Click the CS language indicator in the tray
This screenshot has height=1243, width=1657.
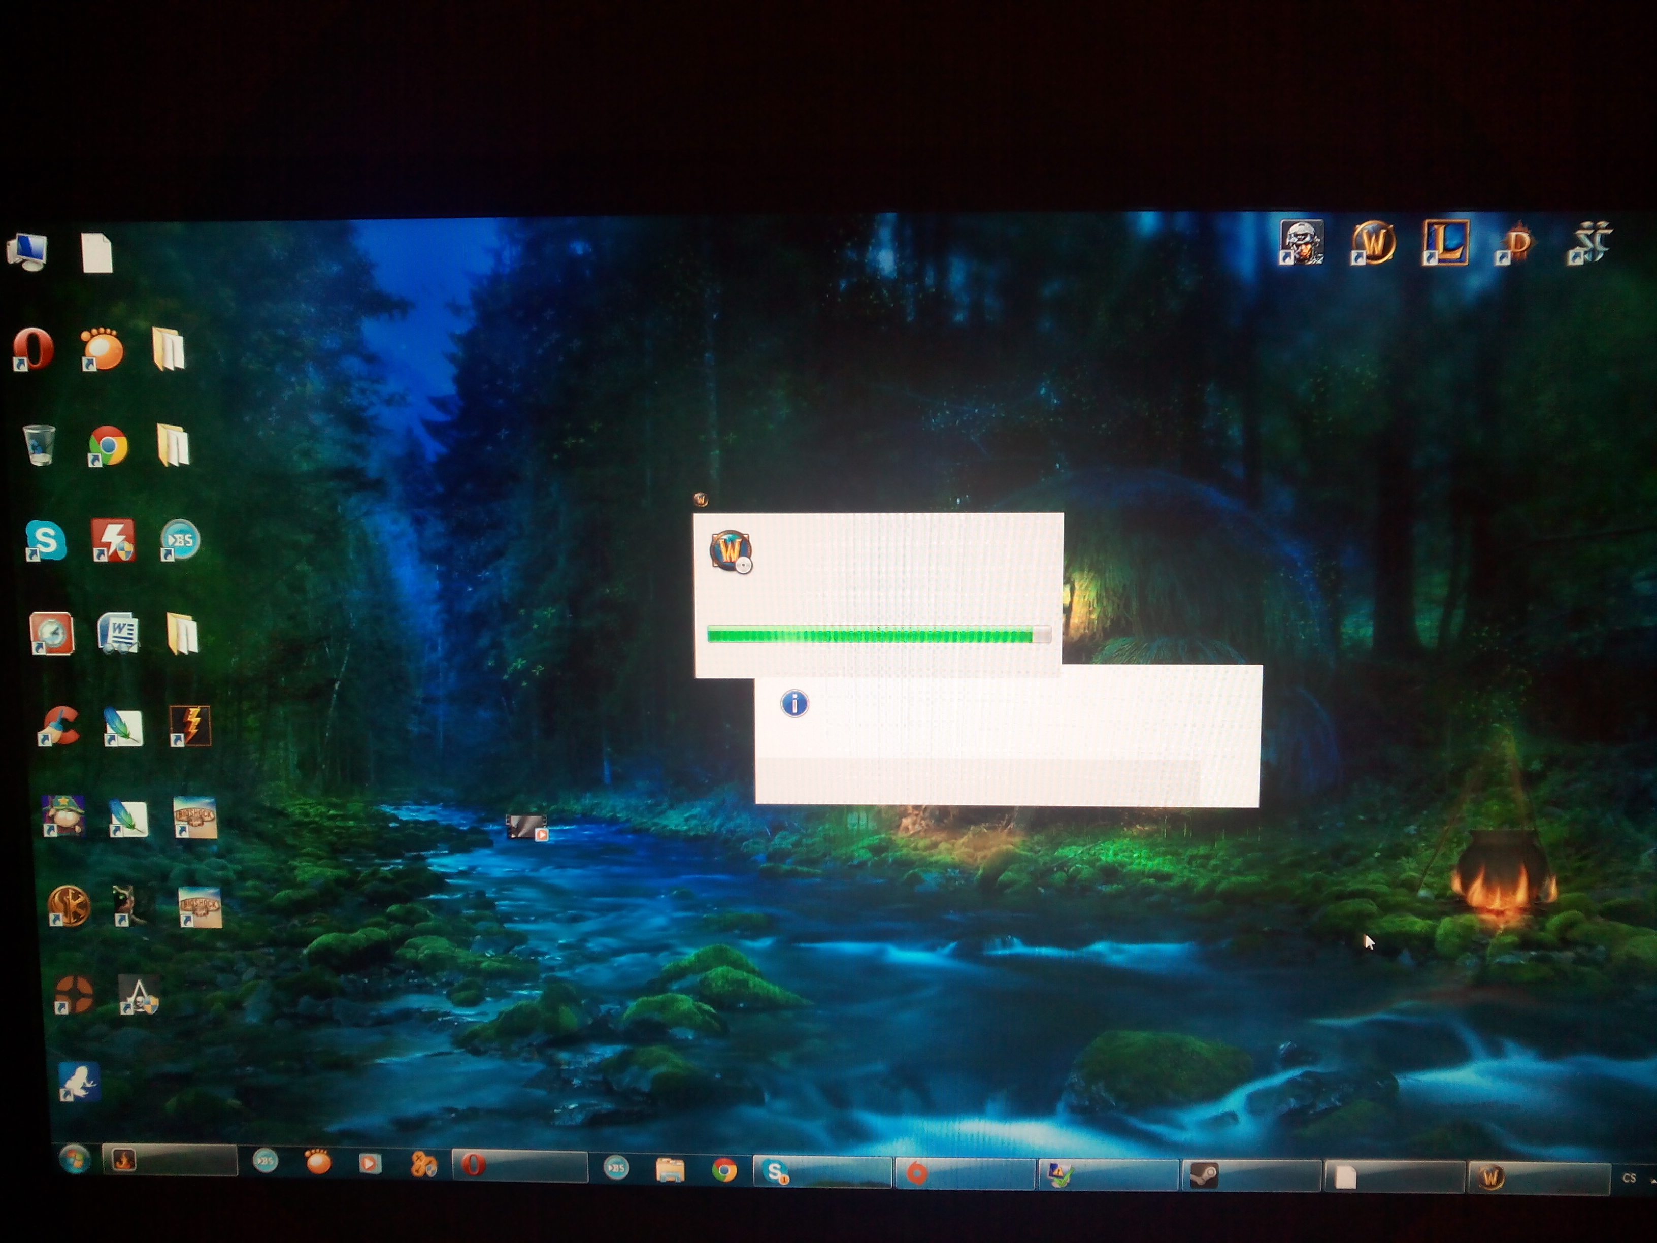[x=1629, y=1178]
